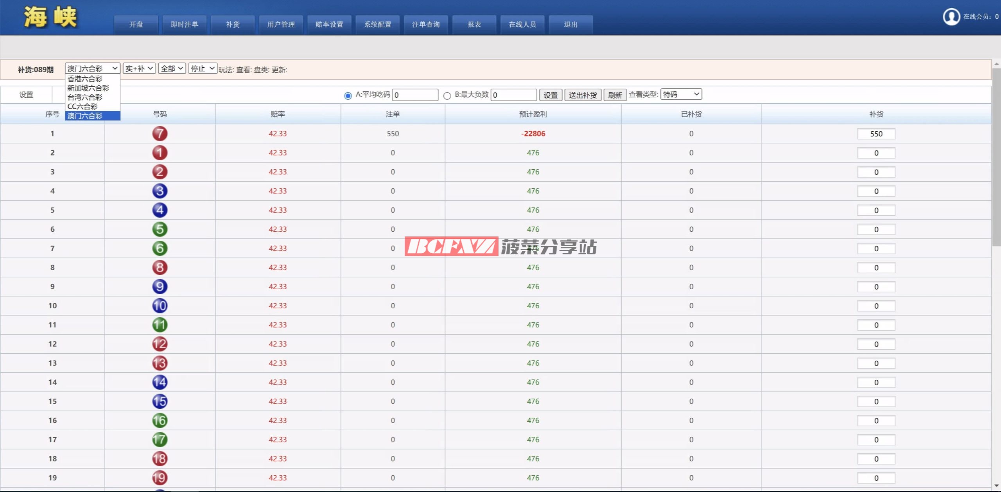Click the red number 13 ball

point(160,363)
